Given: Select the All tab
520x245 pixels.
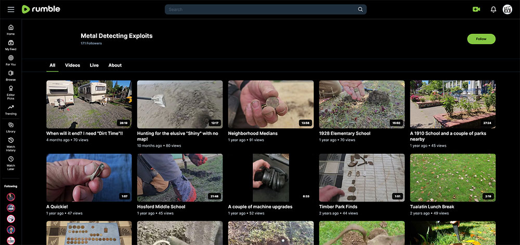Looking at the screenshot, I should (53, 65).
